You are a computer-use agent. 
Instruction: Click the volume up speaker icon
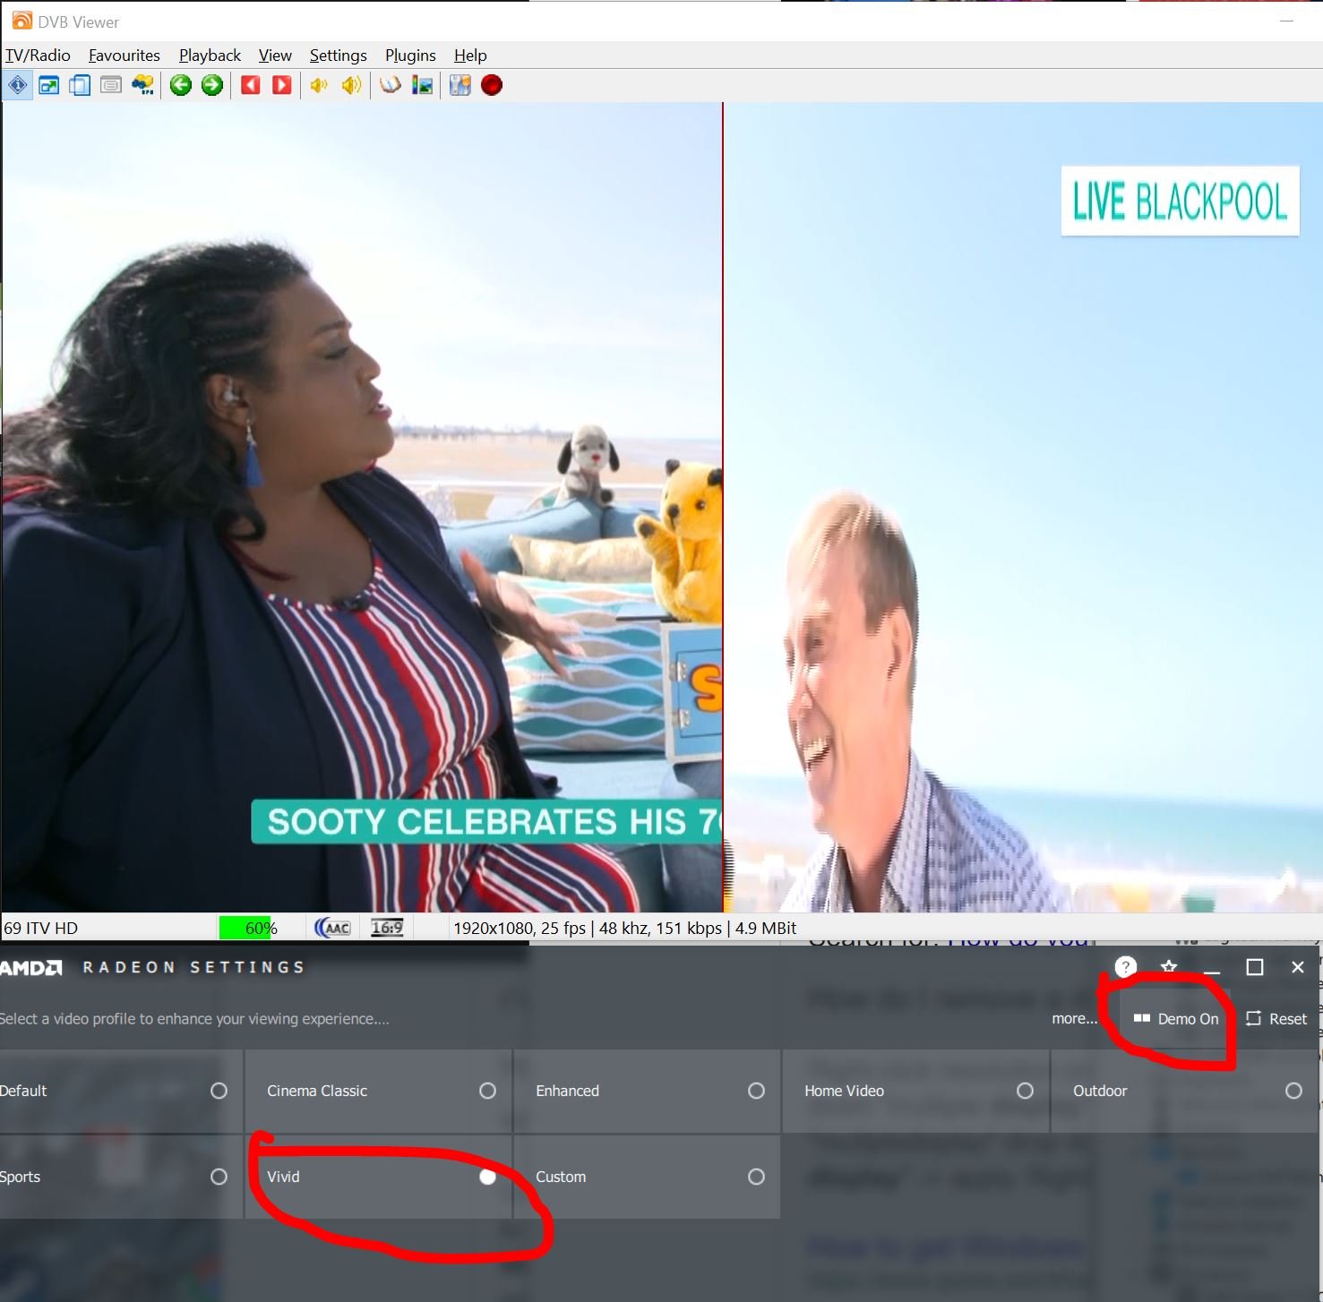coord(351,85)
